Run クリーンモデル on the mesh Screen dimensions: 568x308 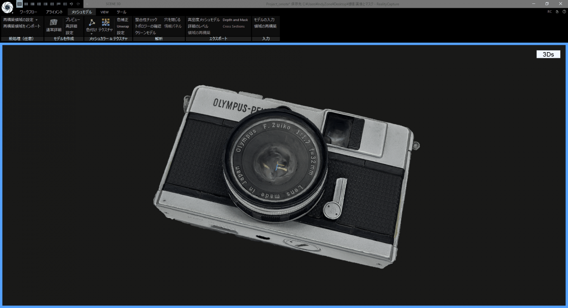point(145,32)
